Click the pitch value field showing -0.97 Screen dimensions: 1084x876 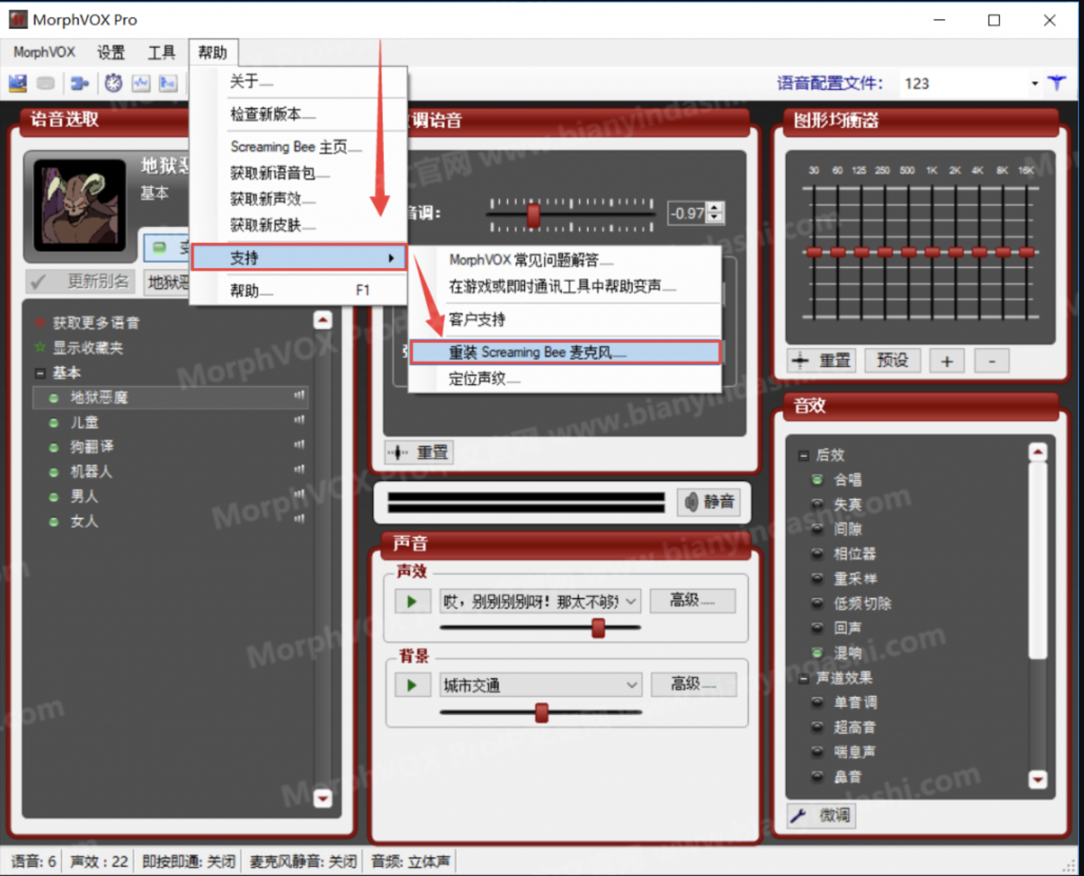point(688,213)
